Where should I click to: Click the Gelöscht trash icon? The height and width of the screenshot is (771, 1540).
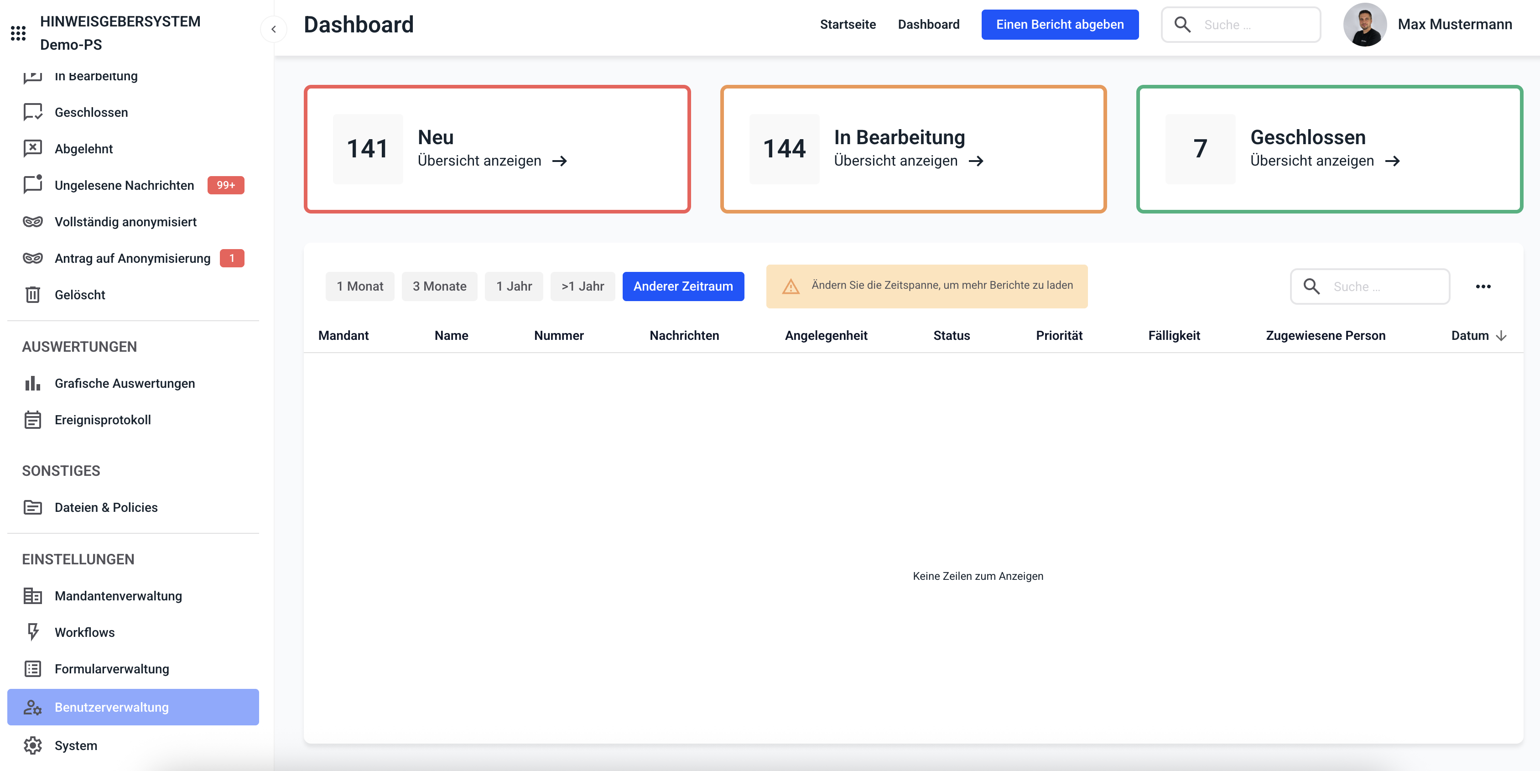click(32, 295)
